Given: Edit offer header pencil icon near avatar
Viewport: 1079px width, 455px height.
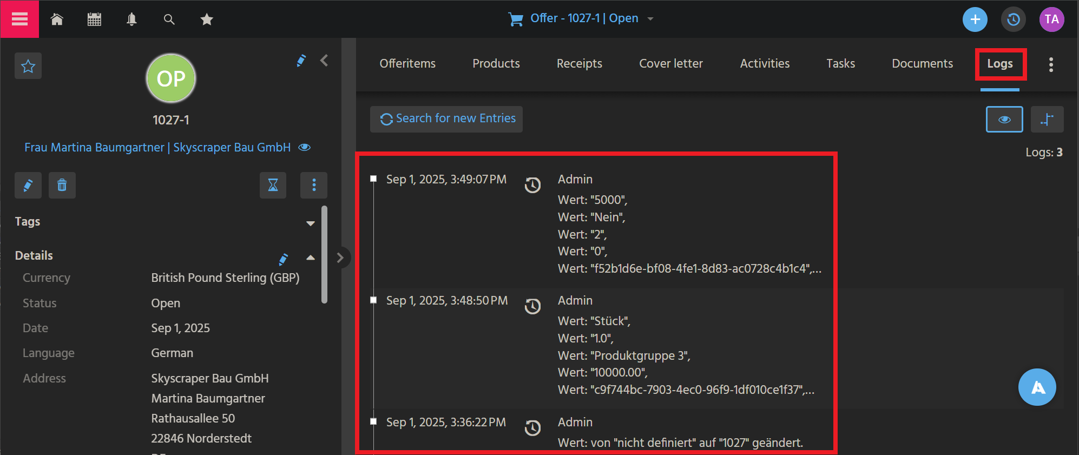Looking at the screenshot, I should point(301,61).
